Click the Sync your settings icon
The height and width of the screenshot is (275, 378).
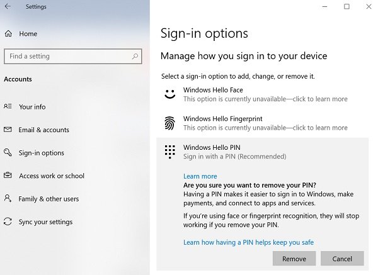(x=8, y=222)
